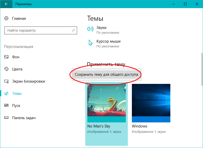This screenshot has height=148, width=203.
Task: Click the Пуск start tiles icon
Action: (6, 105)
